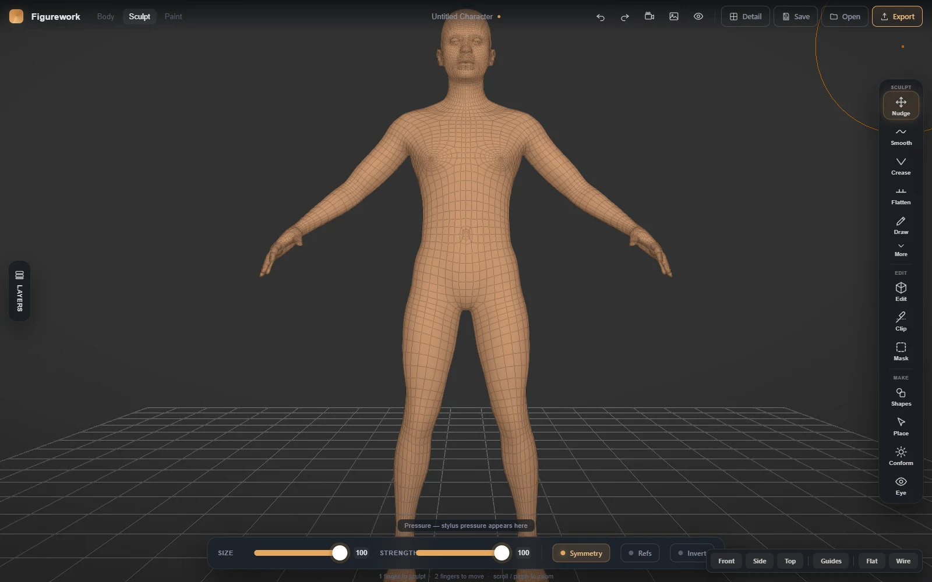Select the Clip tool
This screenshot has width=932, height=582.
coord(901,321)
